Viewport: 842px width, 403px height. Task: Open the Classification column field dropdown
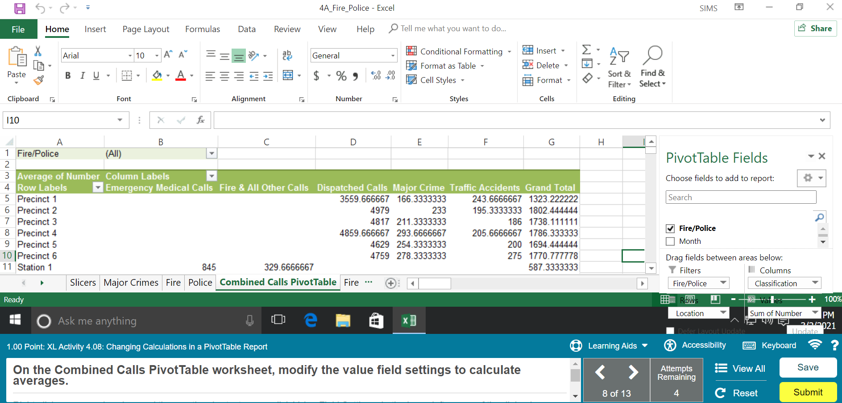pyautogui.click(x=815, y=283)
